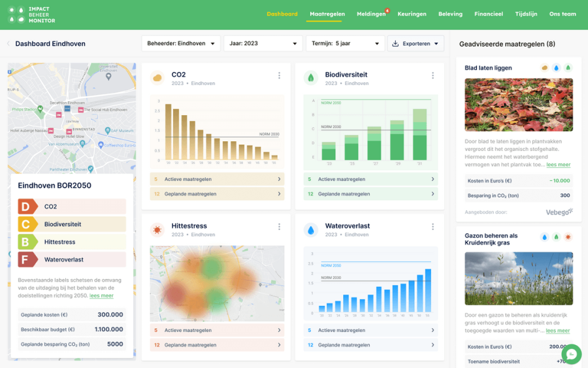The height and width of the screenshot is (368, 588).
Task: Click the Impact Beheer Monitor logo
Action: (x=31, y=14)
